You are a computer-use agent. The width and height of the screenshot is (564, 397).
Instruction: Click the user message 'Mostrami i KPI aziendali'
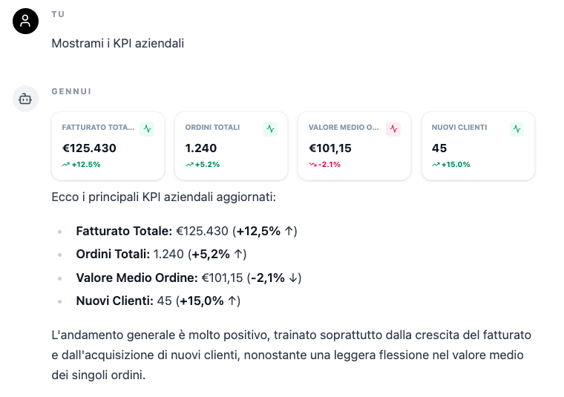pyautogui.click(x=117, y=43)
